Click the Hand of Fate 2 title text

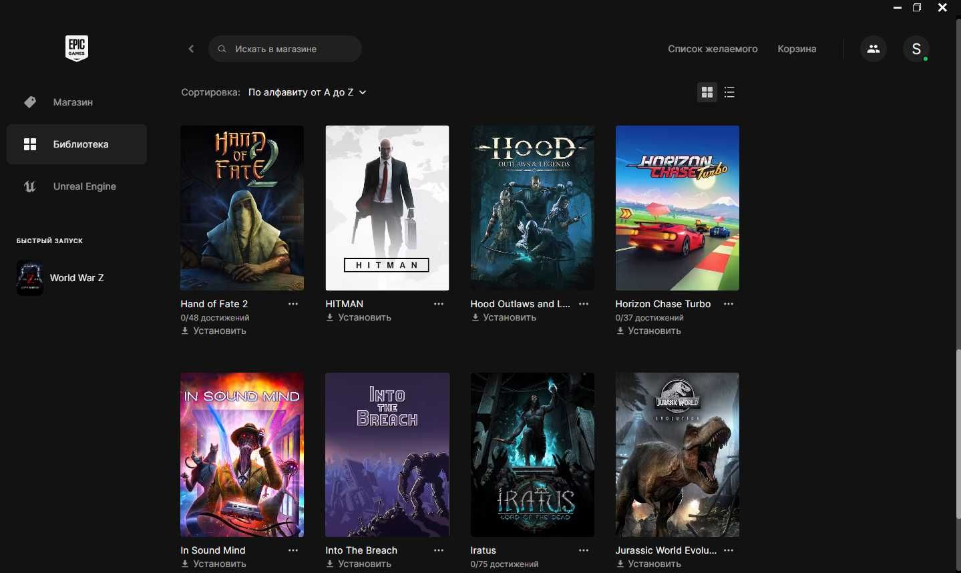[x=214, y=304]
